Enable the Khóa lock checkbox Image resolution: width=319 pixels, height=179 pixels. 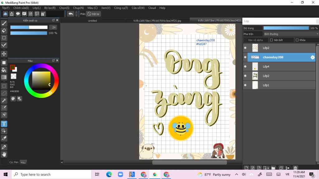(x=297, y=40)
